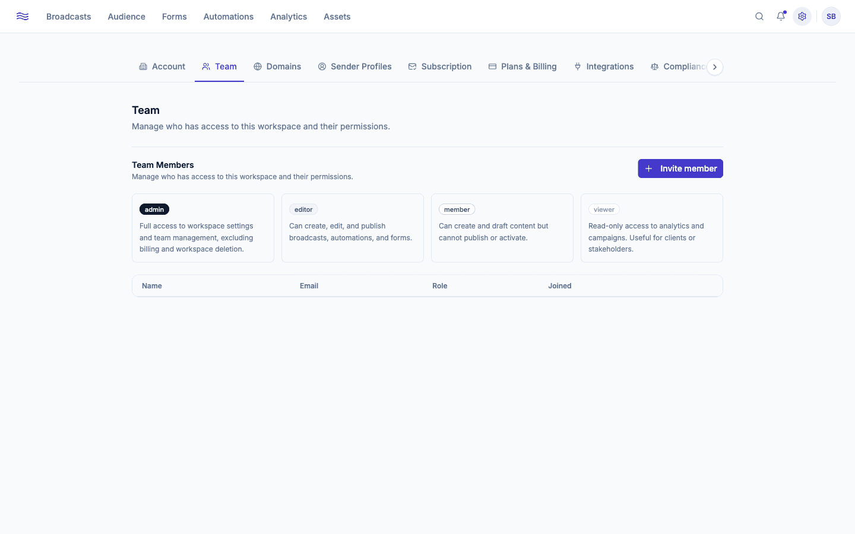The width and height of the screenshot is (855, 534).
Task: Click the Team Members heading
Action: point(163,165)
